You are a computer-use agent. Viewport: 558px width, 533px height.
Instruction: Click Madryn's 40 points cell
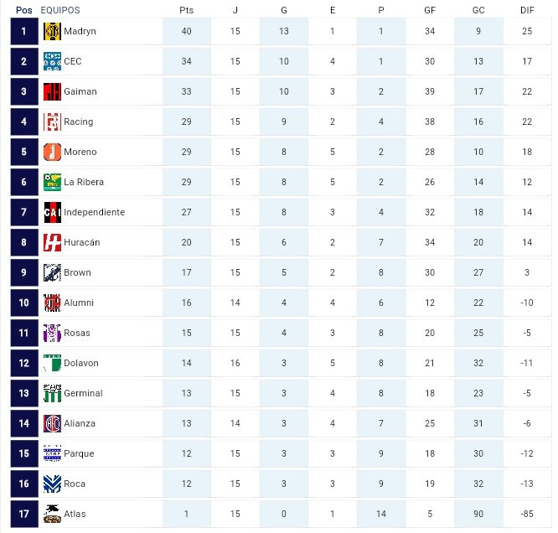[187, 31]
